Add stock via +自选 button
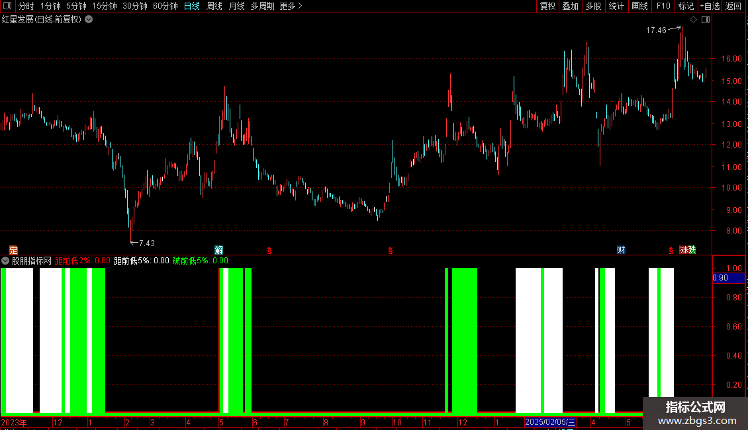The image size is (748, 430). (x=710, y=6)
